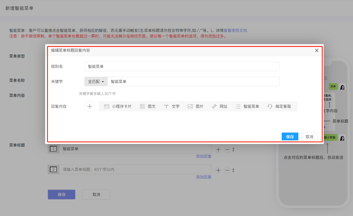The image size is (353, 216).
Task: Select the 智能菜单 reply type
Action: [x=247, y=106]
